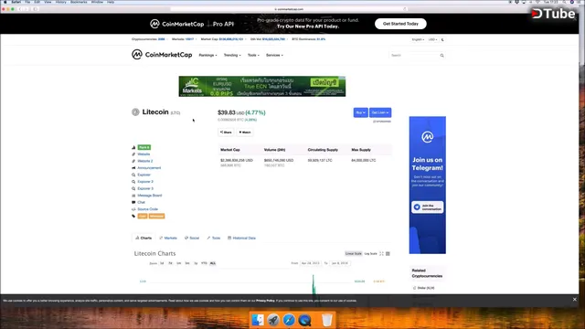Expand the Trending dropdown menu

[232, 55]
